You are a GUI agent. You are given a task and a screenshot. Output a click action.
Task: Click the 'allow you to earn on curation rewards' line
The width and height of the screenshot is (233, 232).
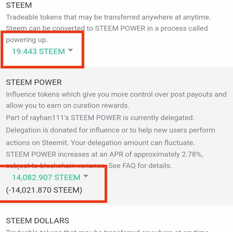68,106
